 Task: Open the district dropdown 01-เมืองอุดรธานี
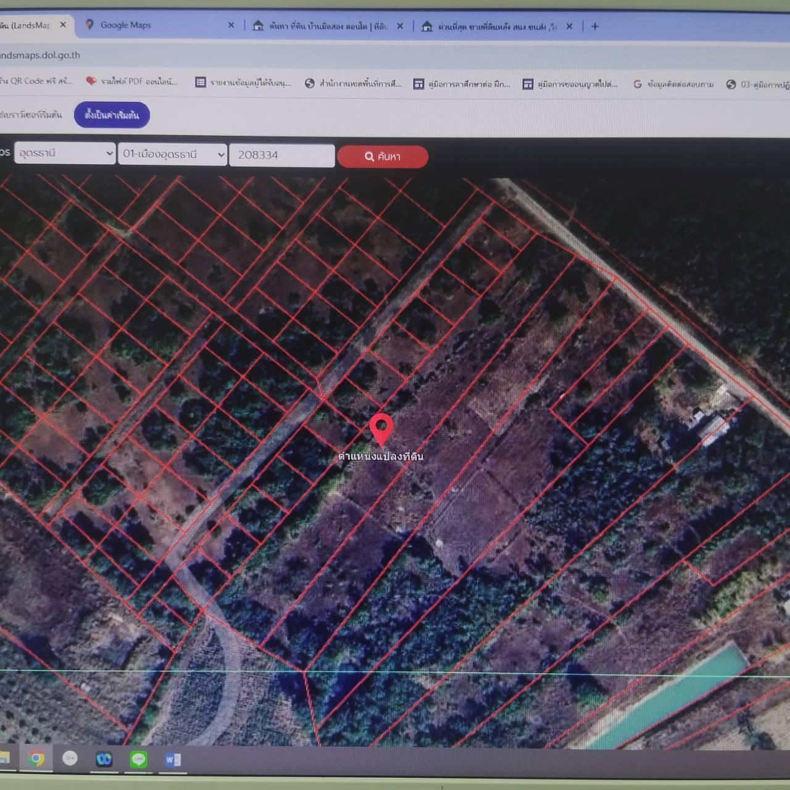pos(173,154)
